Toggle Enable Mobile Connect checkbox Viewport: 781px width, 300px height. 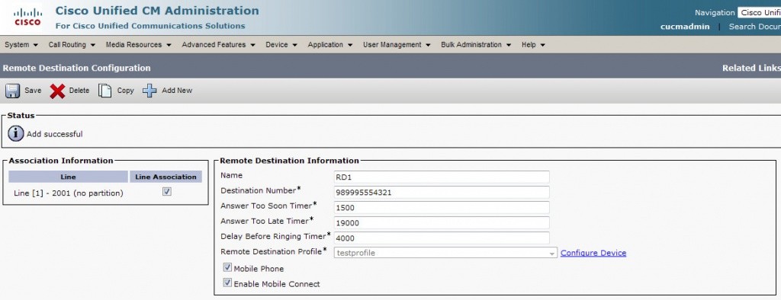227,283
